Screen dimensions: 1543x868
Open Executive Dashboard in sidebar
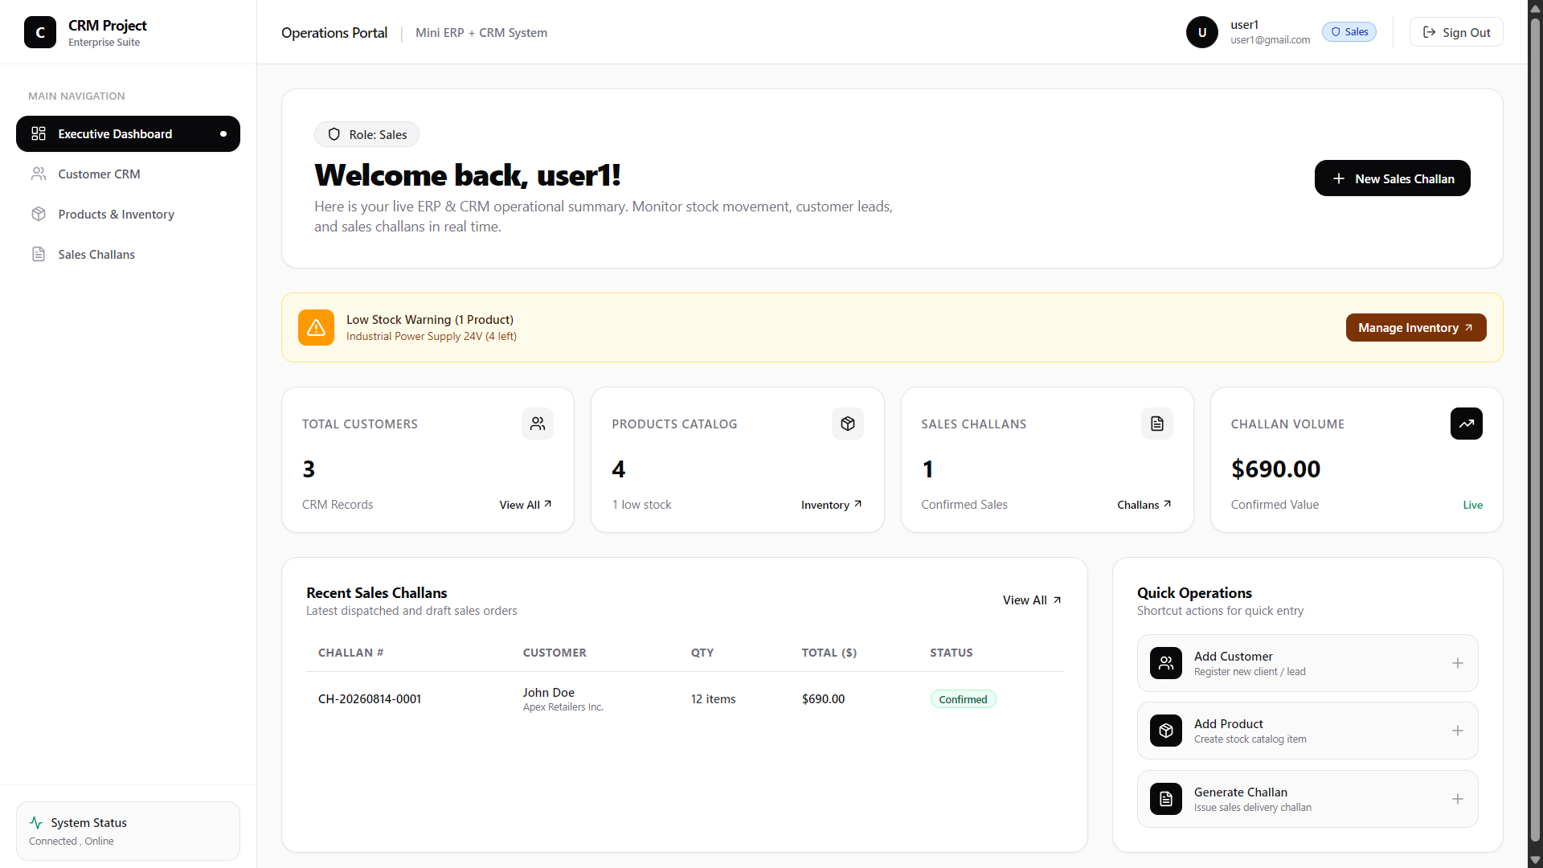coord(128,133)
